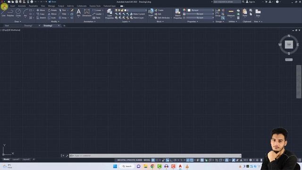Switch to the Start tab
The image size is (302, 170).
tap(7, 25)
